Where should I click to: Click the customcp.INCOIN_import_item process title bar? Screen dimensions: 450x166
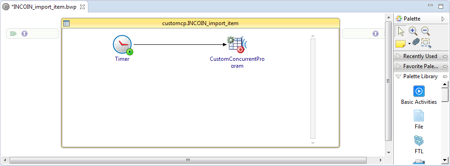pyautogui.click(x=201, y=23)
